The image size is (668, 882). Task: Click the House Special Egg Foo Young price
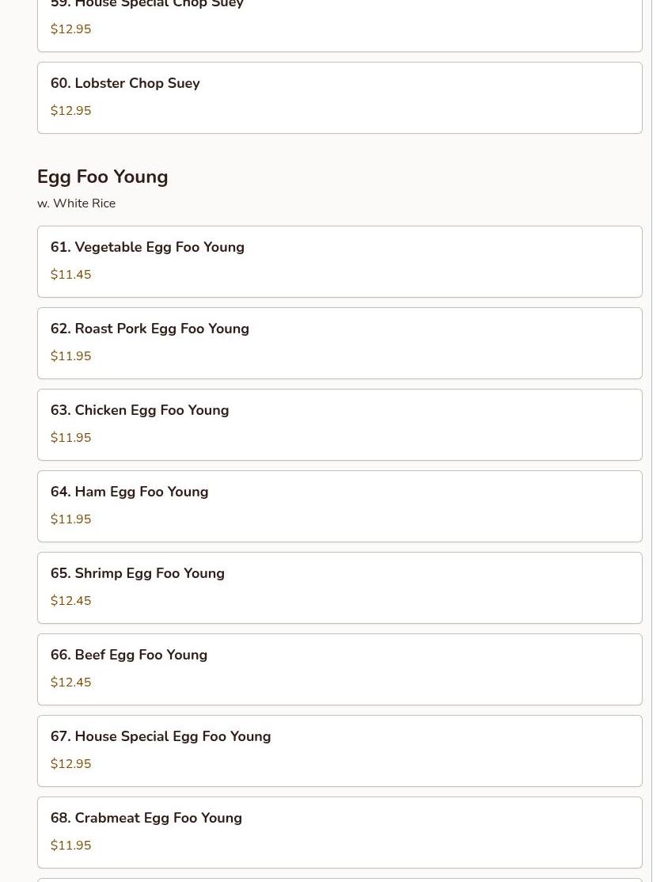tap(70, 764)
